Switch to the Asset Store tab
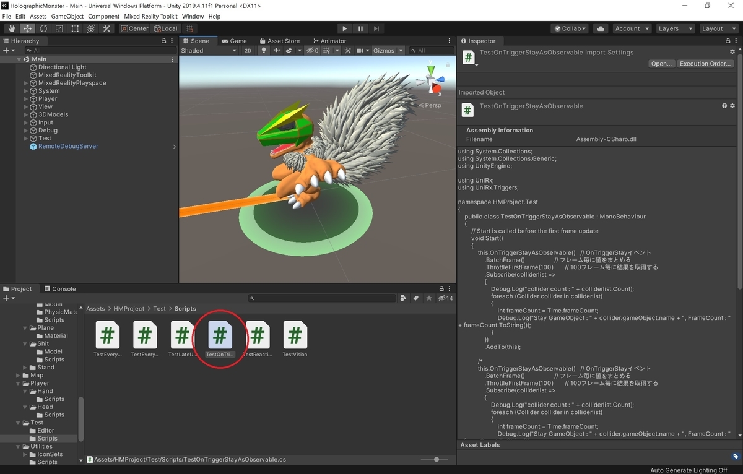Image resolution: width=743 pixels, height=474 pixels. coord(279,41)
